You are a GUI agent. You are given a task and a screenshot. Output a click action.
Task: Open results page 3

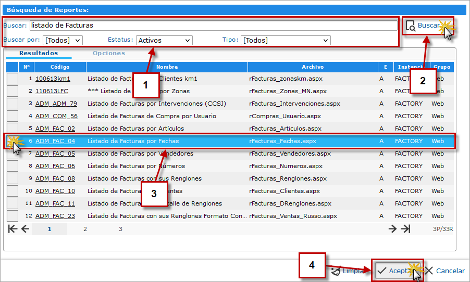[x=120, y=229]
